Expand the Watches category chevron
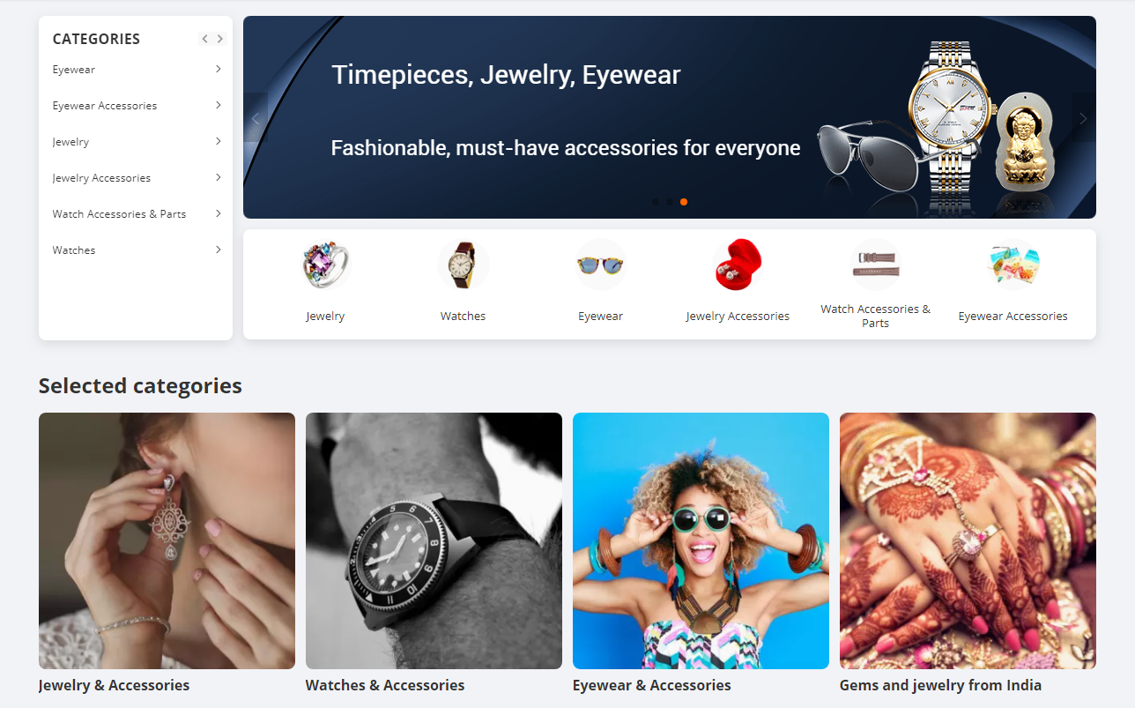Screen dimensions: 1135x708 [218, 250]
